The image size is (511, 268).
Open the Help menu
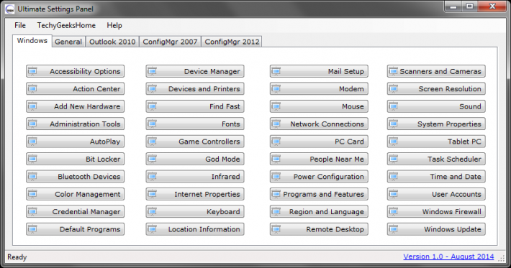[114, 25]
